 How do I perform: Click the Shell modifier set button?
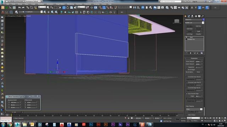199,31
